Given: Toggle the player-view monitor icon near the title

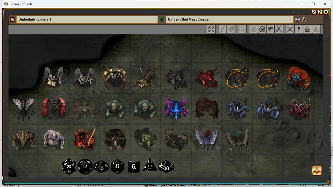Looking at the screenshot, I should pyautogui.click(x=297, y=19).
